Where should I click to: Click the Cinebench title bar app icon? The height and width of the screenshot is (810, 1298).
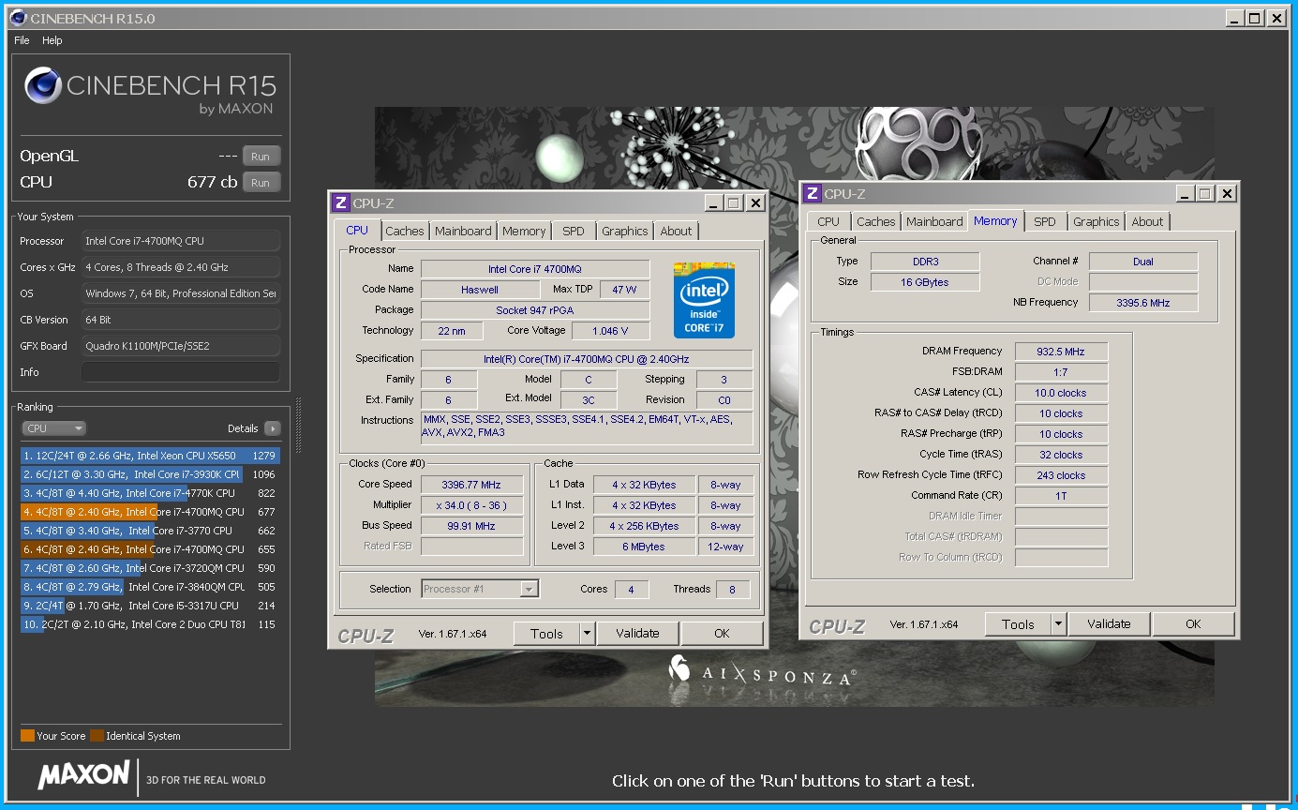(x=19, y=18)
